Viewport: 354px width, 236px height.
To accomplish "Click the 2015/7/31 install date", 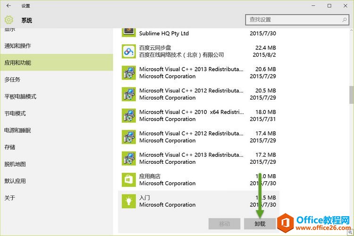I will tap(263, 119).
